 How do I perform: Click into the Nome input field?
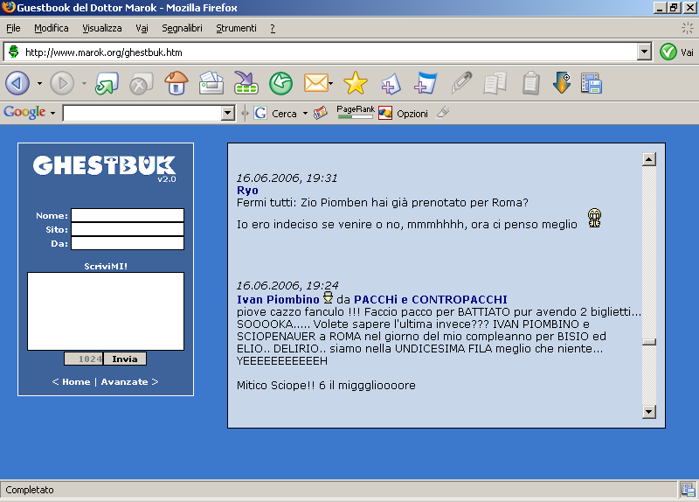point(128,215)
